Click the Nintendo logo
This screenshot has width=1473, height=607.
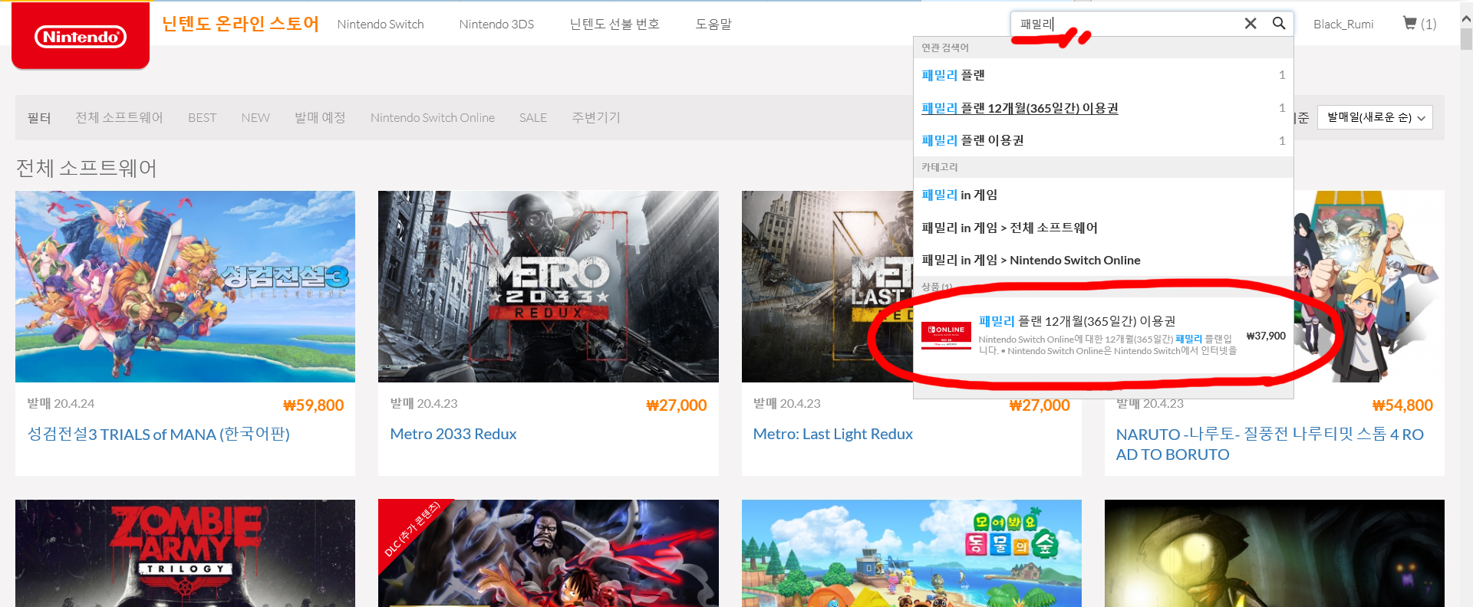pos(81,36)
